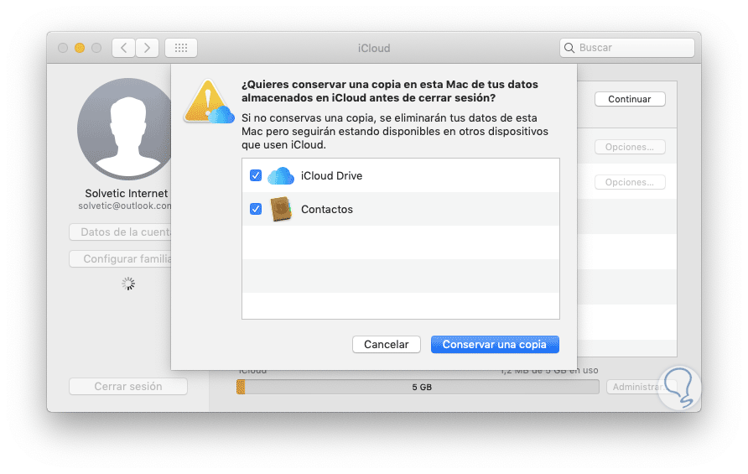Open the first Opciones... button
Screen dimensions: 748x474
pyautogui.click(x=630, y=147)
